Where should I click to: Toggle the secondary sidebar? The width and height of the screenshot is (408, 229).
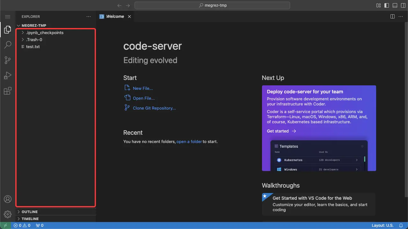[402, 5]
